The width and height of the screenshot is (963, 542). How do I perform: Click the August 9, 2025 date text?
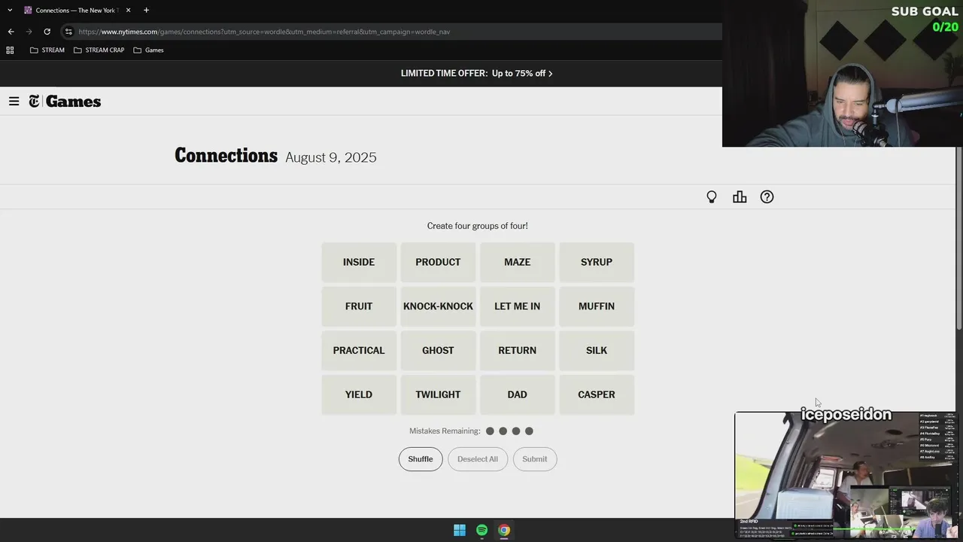[331, 157]
